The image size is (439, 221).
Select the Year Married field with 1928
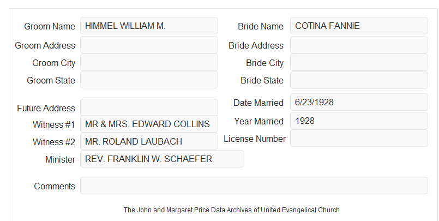point(359,121)
